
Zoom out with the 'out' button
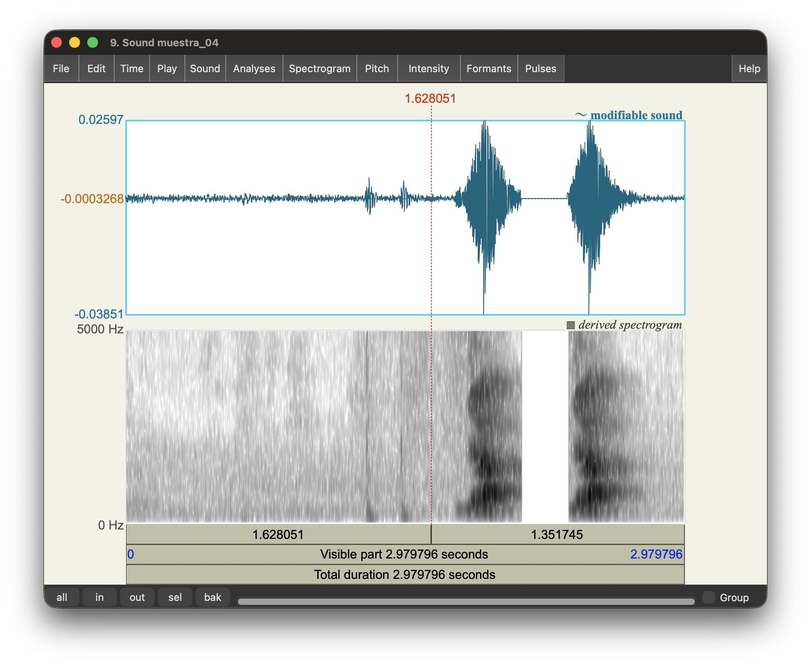point(137,597)
